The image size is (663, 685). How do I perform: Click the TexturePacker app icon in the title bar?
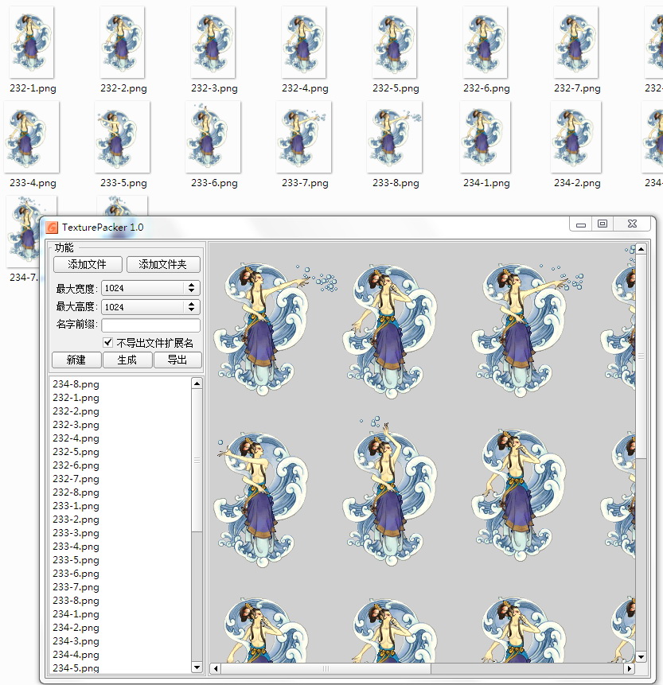point(52,228)
